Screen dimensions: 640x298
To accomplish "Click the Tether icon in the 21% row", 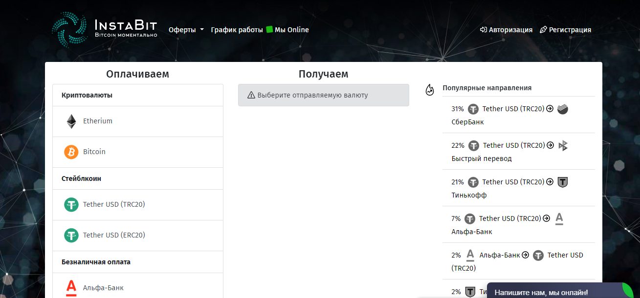I will pyautogui.click(x=473, y=182).
